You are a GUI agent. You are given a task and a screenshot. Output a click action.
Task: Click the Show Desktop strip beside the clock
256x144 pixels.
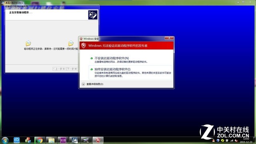click(254, 140)
